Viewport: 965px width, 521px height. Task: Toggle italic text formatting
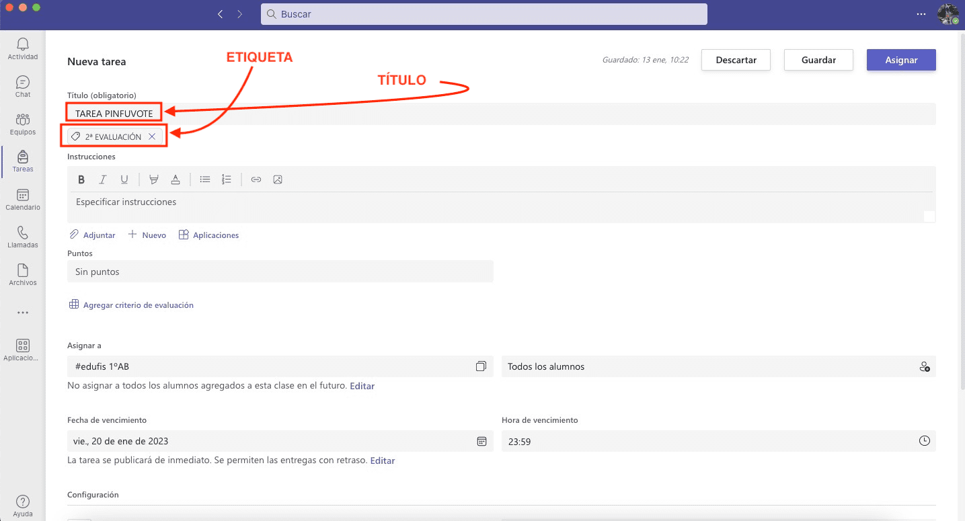pyautogui.click(x=103, y=179)
